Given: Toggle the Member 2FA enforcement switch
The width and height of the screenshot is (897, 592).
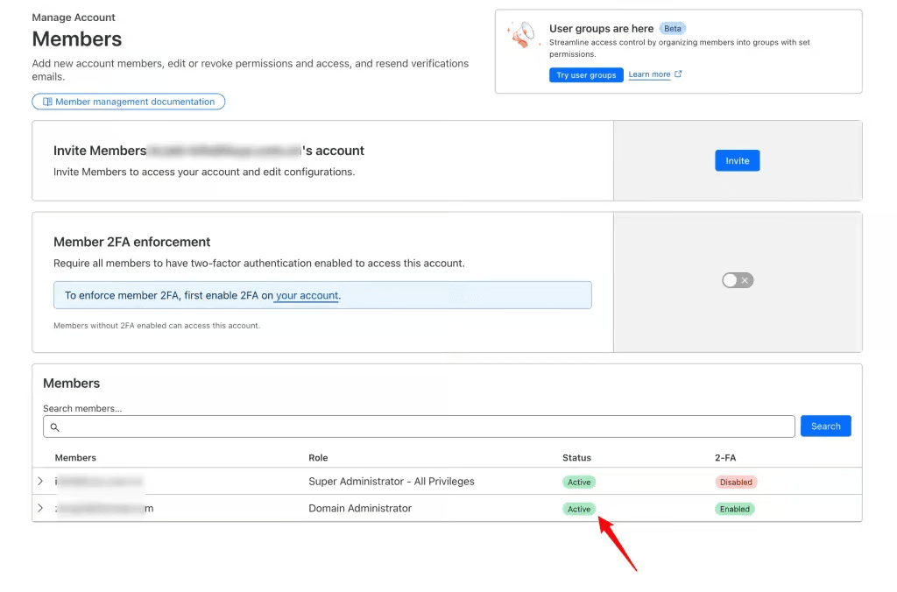Looking at the screenshot, I should 737,280.
